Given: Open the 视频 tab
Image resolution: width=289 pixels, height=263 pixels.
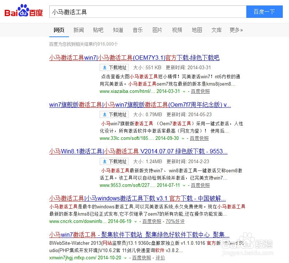Looking at the screenshot, I should click(x=177, y=30).
